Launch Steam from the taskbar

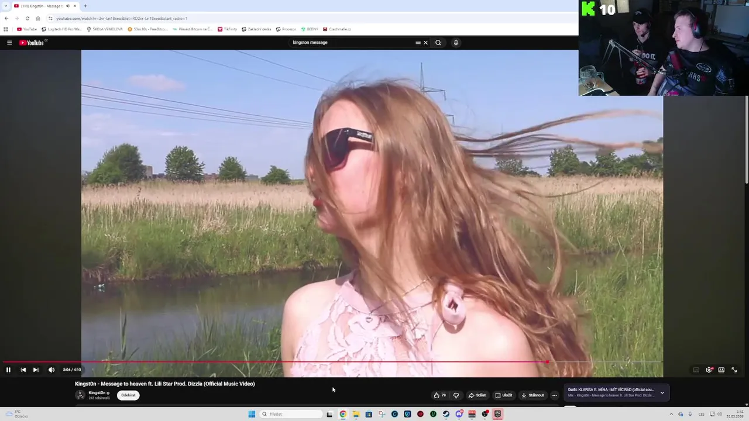446,414
